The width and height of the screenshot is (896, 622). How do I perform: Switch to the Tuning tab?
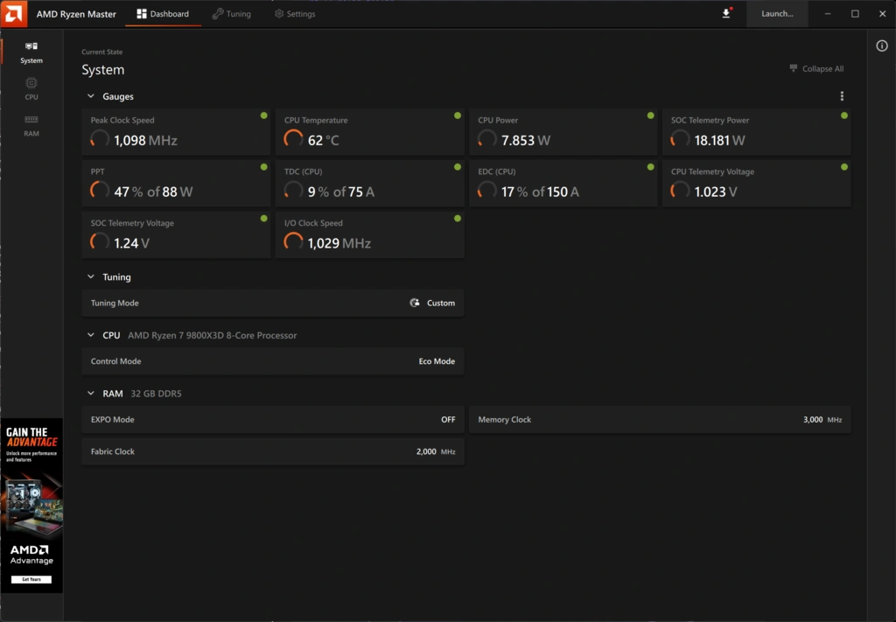(231, 14)
